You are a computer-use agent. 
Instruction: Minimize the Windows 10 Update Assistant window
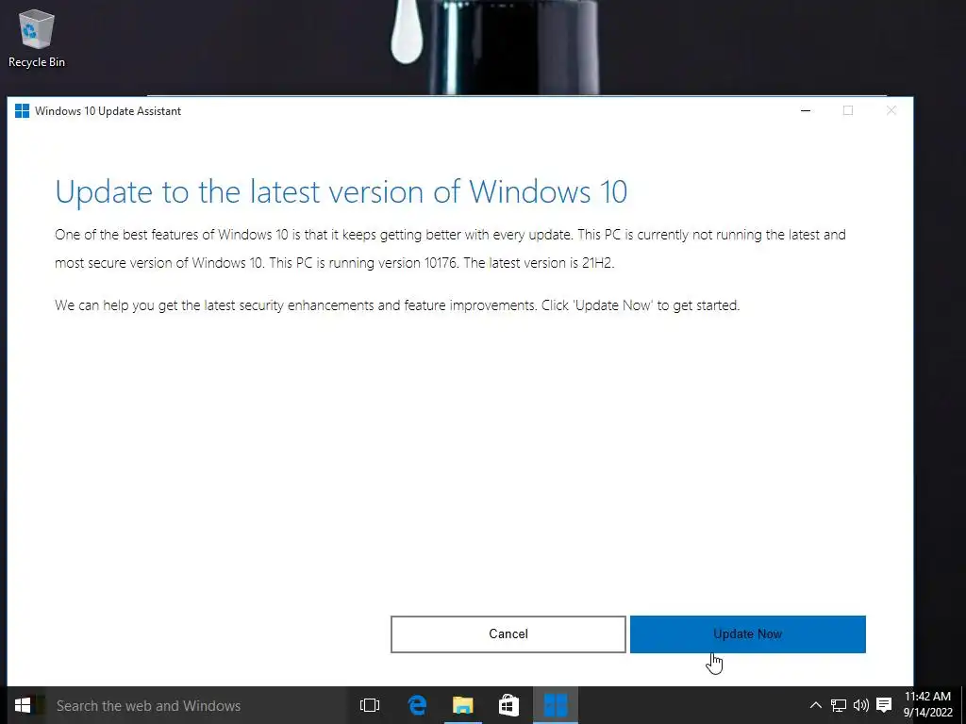click(x=806, y=111)
